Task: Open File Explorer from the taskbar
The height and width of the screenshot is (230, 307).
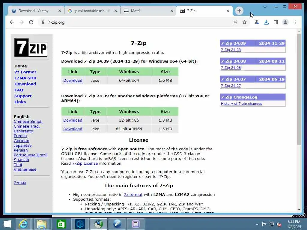Action: [x=42, y=224]
